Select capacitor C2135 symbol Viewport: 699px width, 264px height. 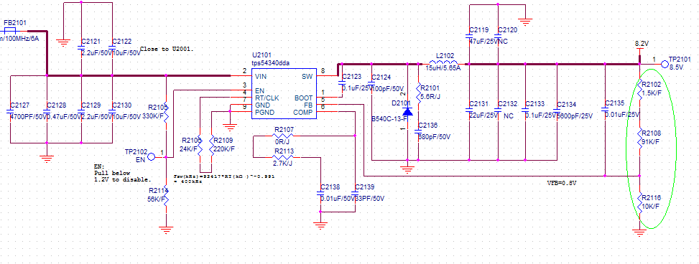pos(605,110)
